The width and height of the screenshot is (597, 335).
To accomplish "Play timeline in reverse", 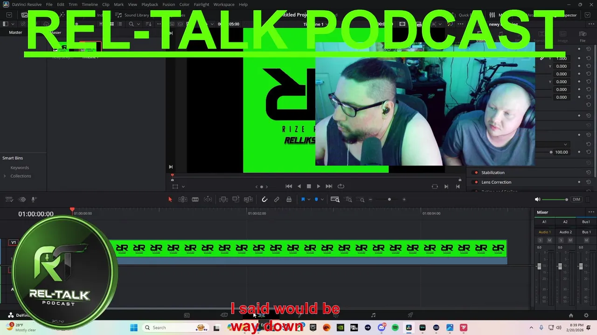I will tap(299, 186).
